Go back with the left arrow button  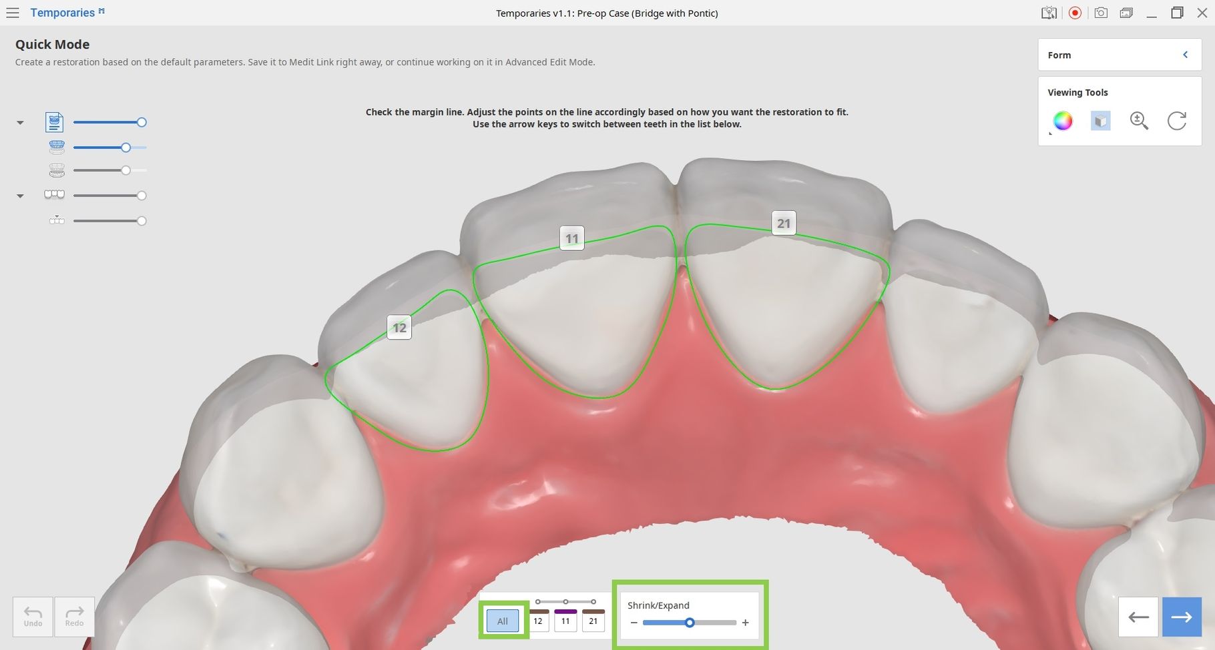(x=1138, y=617)
